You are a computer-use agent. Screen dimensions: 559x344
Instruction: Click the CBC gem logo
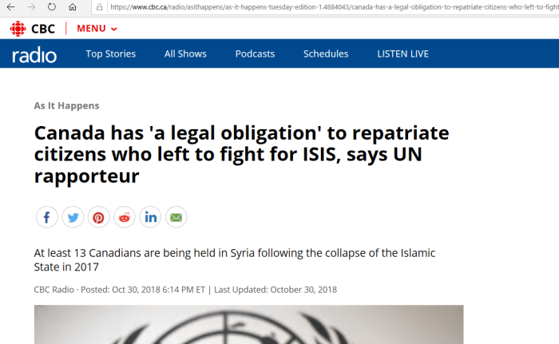pos(18,29)
